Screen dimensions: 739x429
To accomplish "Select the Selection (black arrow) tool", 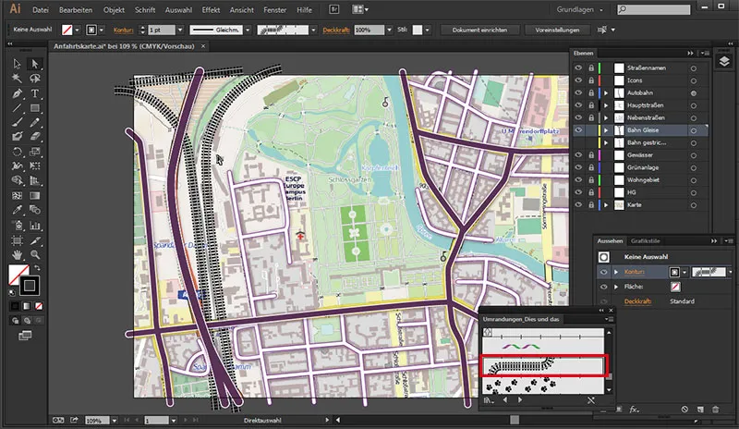I will click(x=17, y=64).
